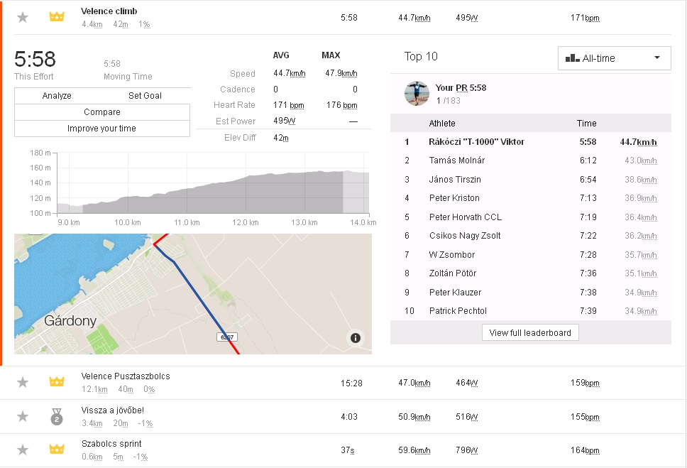Click the second-place medal for Vissza a jövőbe!

tap(57, 416)
